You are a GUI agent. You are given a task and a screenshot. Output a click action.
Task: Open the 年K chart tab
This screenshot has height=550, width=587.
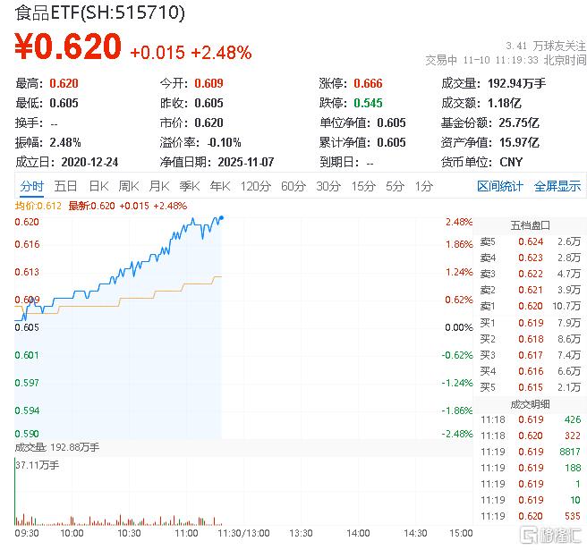[x=220, y=186]
